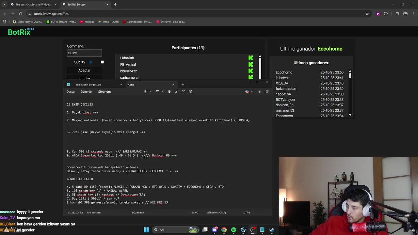Click Windows (CRLF) line ending in status bar
Image resolution: width=418 pixels, height=235 pixels.
(216, 212)
